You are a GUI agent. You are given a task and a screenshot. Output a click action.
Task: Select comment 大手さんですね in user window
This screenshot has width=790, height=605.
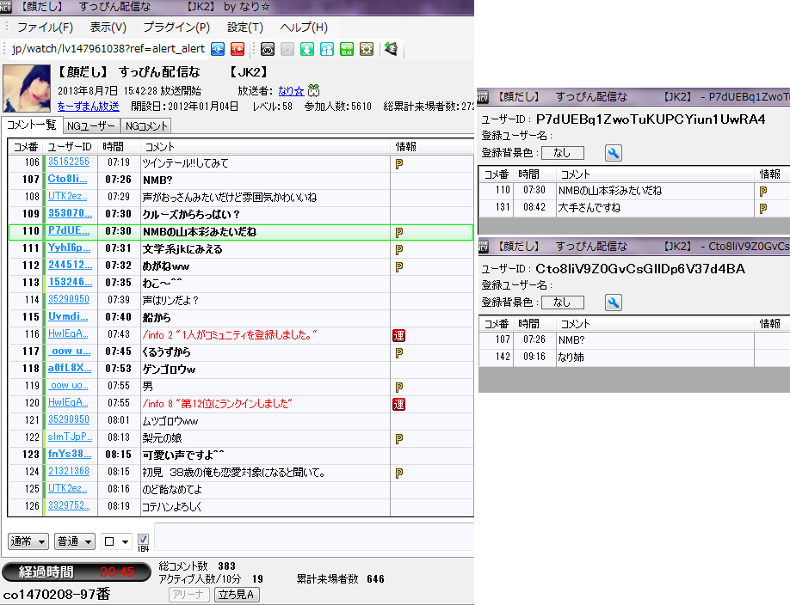[x=634, y=208]
